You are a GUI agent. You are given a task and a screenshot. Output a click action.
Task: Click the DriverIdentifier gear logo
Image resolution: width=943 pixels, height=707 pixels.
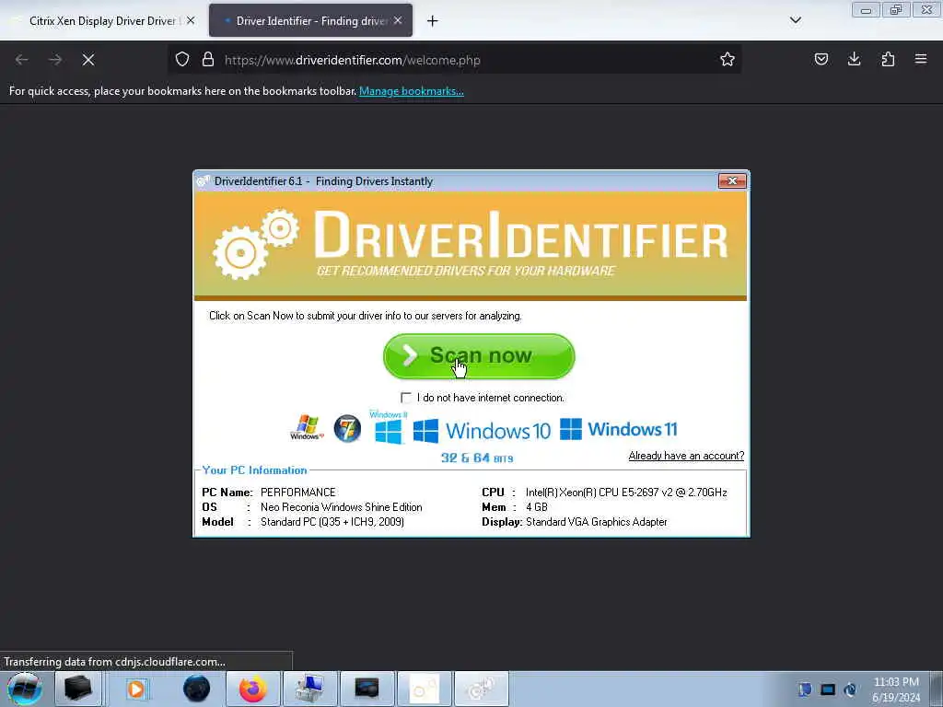[x=257, y=243]
